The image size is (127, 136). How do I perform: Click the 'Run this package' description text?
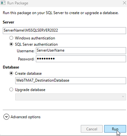[61, 13]
